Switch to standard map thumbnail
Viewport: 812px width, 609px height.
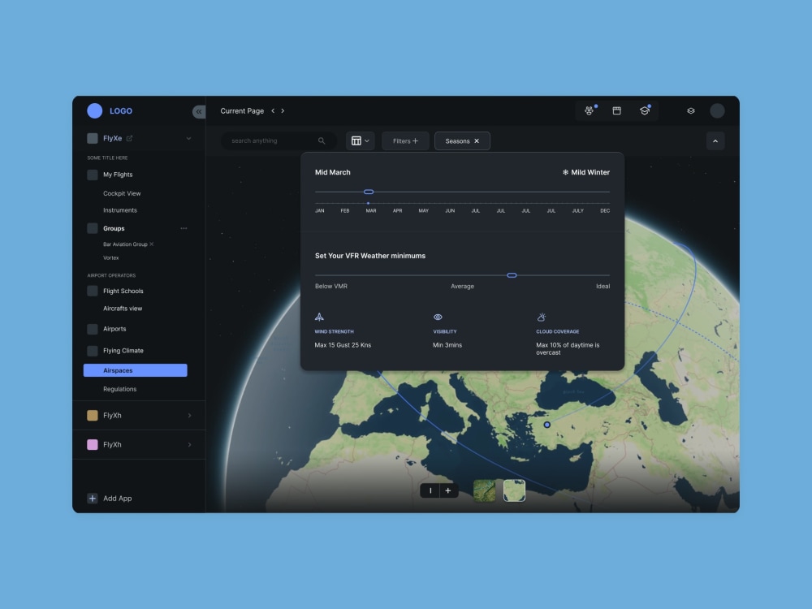(514, 491)
